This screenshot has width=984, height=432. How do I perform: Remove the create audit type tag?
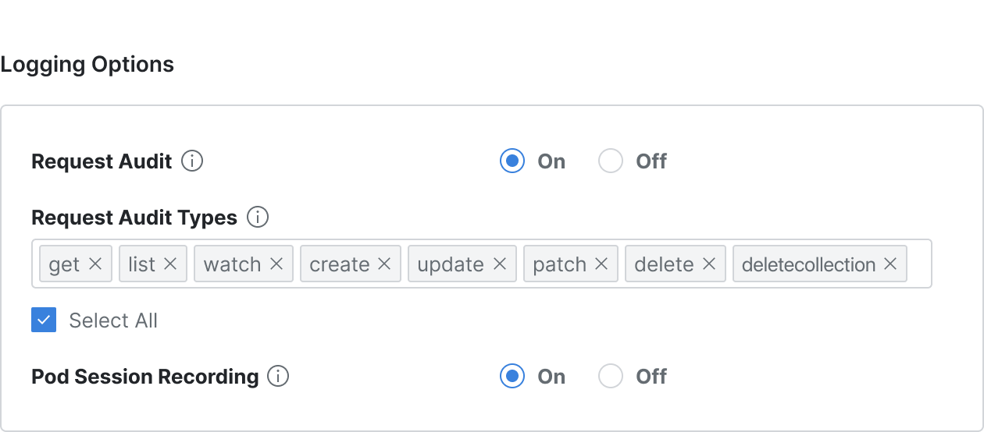[384, 264]
